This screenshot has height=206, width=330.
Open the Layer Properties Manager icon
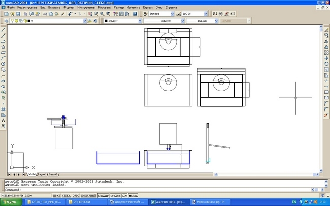pos(6,21)
